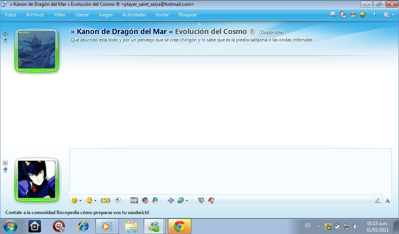The height and width of the screenshot is (234, 399).
Task: Open the winks picker icon
Action: [89, 200]
